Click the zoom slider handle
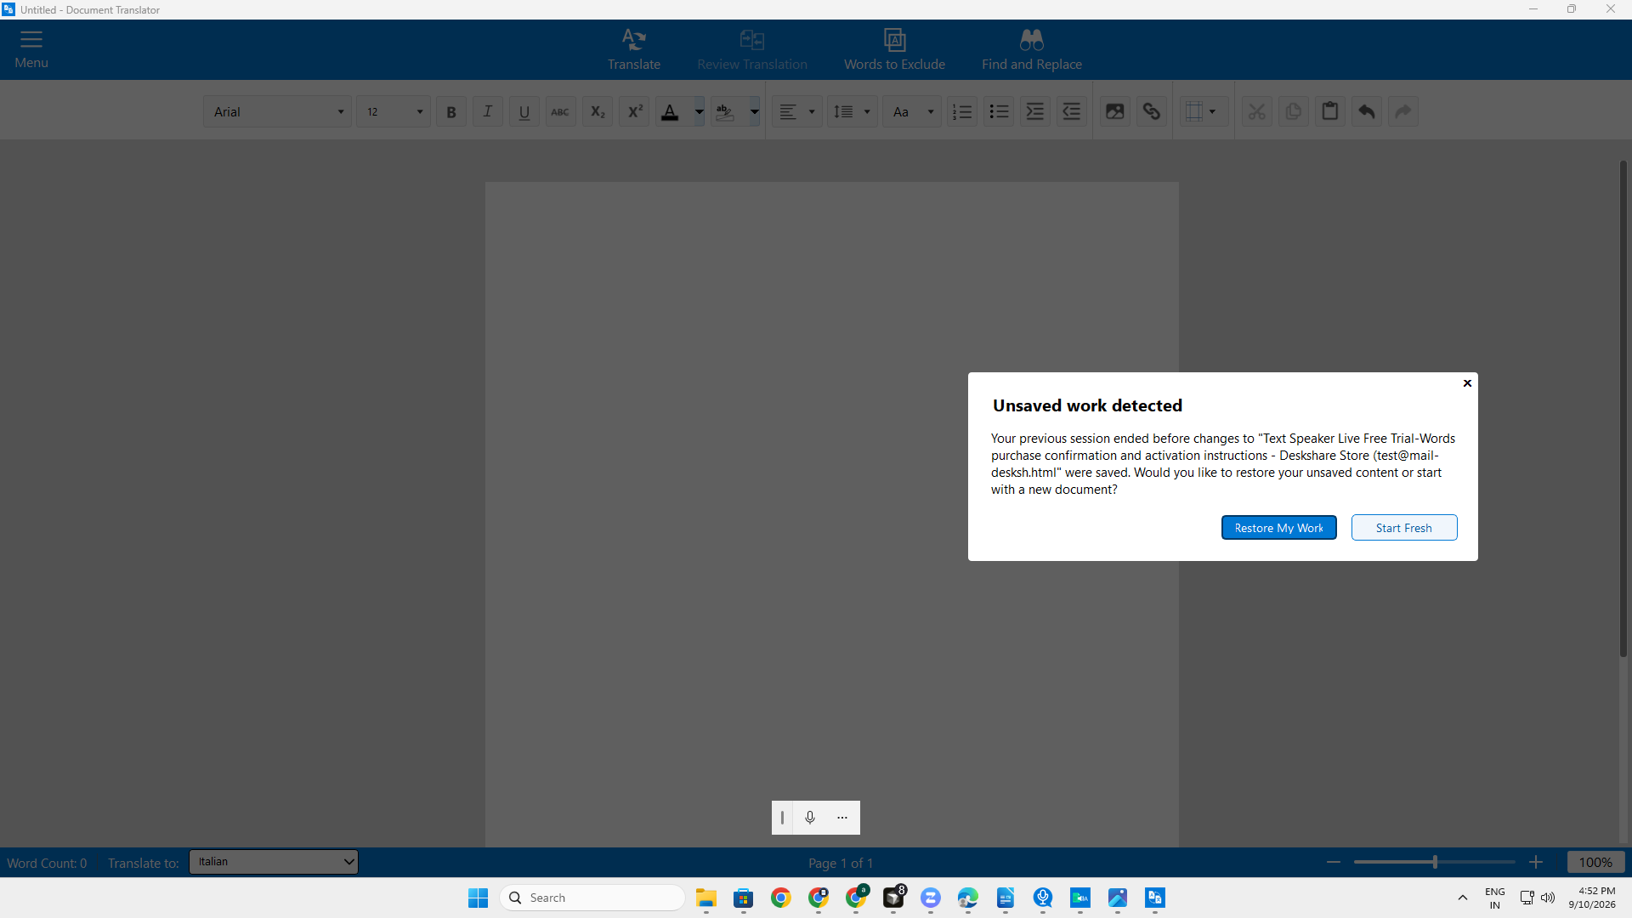This screenshot has height=918, width=1632. pos(1435,862)
